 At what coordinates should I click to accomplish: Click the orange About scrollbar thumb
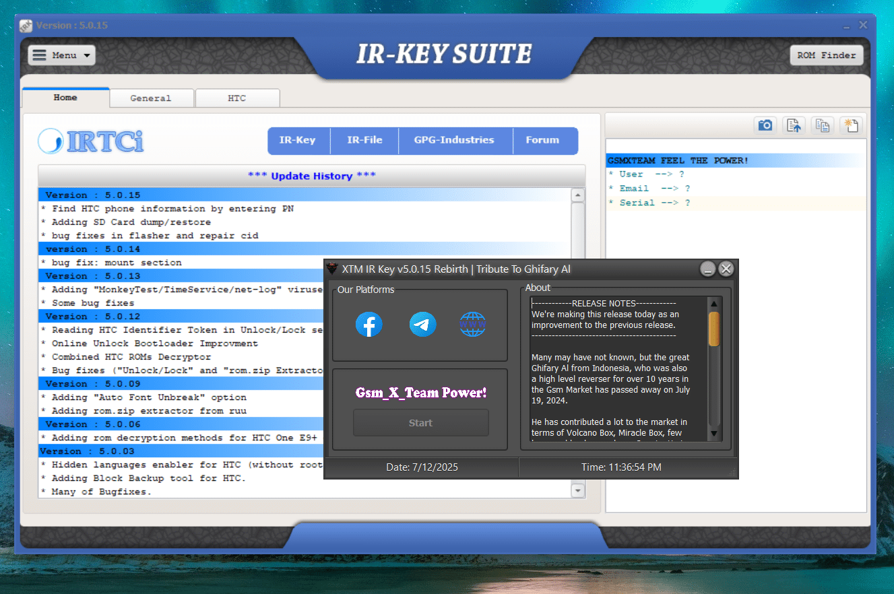coord(713,329)
